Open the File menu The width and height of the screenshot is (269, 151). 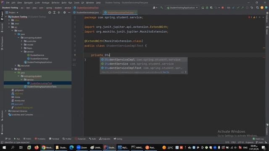(8, 3)
